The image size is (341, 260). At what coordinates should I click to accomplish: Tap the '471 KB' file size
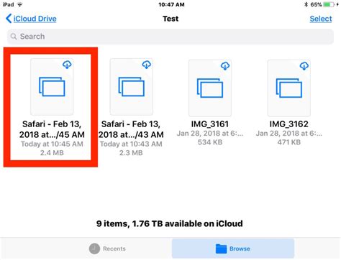289,142
